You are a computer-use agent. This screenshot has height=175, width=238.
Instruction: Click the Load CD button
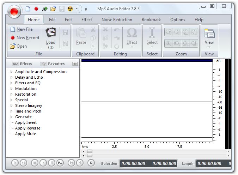coord(51,38)
